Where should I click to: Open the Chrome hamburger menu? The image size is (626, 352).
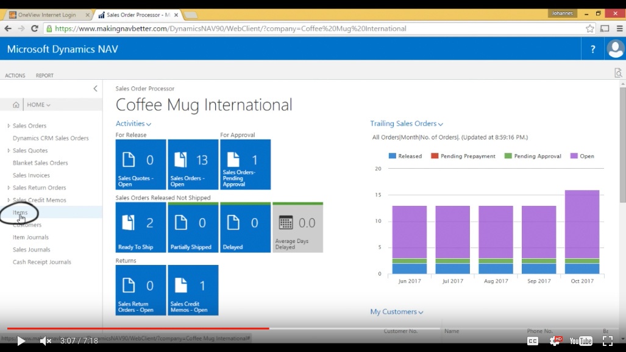620,29
